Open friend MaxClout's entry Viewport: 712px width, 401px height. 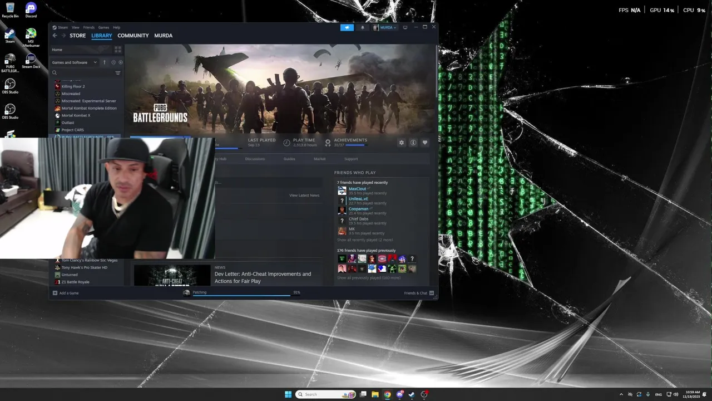coord(362,191)
